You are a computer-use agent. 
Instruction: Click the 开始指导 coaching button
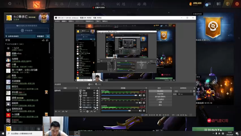pyautogui.click(x=27, y=31)
